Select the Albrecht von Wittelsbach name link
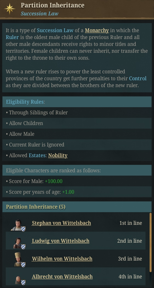 pyautogui.click(x=62, y=276)
